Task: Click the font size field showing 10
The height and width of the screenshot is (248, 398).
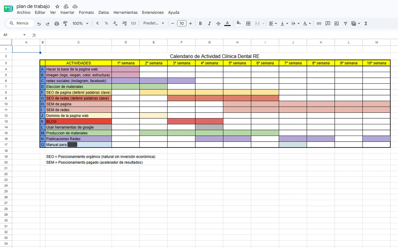Action: point(181,23)
